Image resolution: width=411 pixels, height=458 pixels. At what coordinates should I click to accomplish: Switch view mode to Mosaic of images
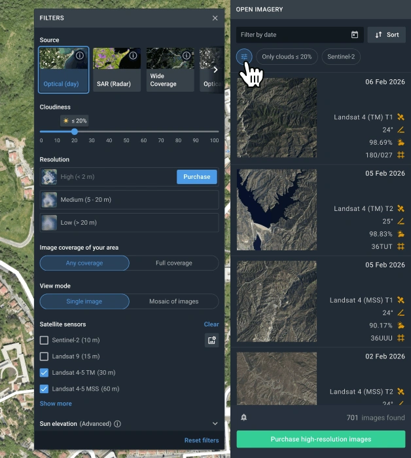point(174,301)
